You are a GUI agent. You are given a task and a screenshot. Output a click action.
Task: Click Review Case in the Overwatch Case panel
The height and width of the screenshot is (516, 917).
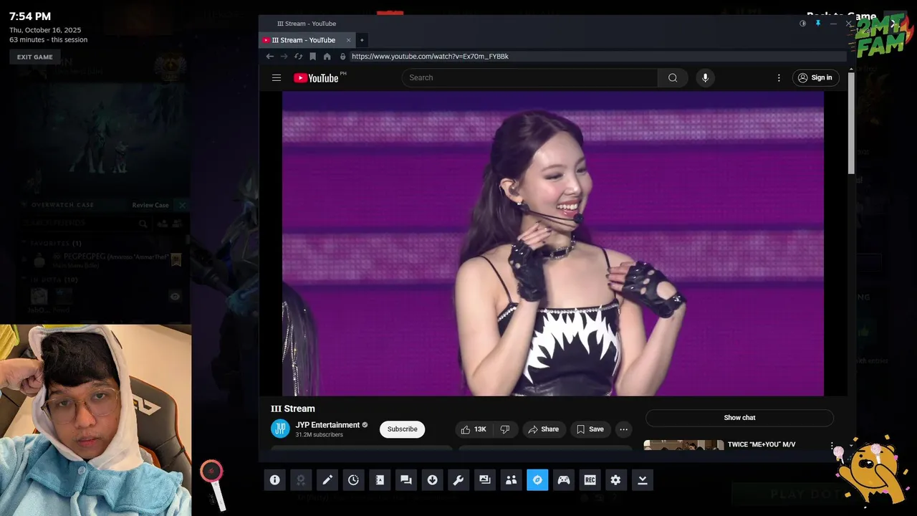150,205
